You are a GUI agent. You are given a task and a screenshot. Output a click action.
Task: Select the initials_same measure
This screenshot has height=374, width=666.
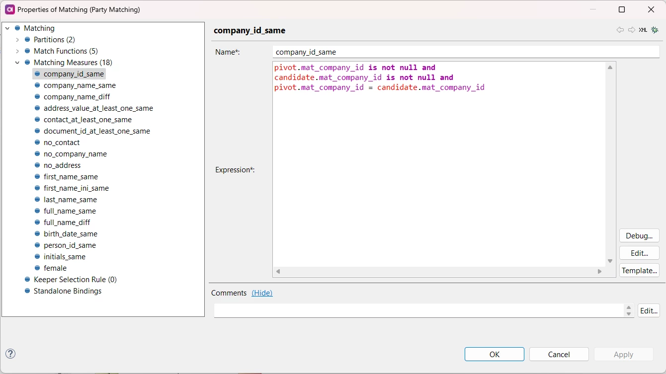coord(65,257)
